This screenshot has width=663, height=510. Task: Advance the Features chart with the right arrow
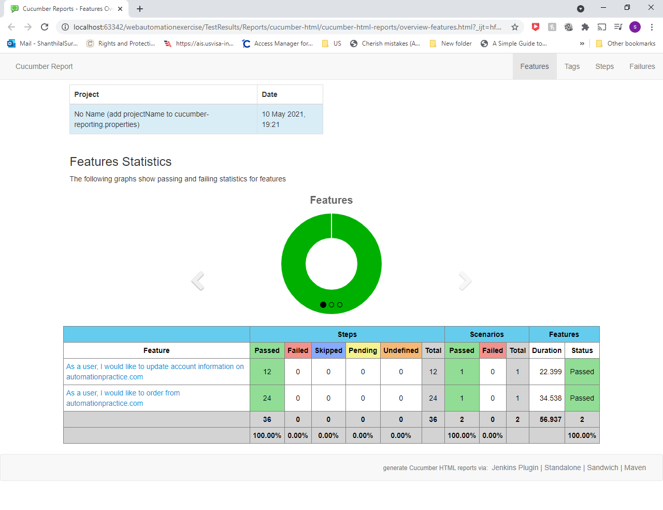(x=465, y=280)
